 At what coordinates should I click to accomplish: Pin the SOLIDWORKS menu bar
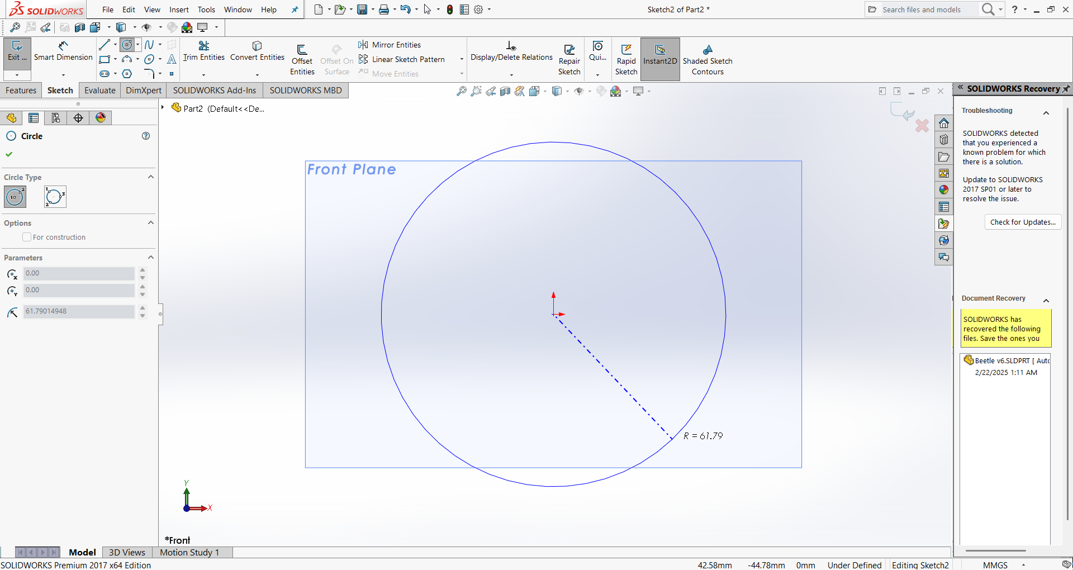[x=295, y=9]
